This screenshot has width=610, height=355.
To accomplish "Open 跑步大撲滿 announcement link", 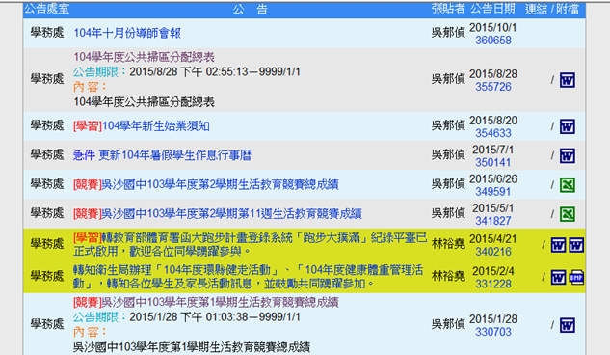I will click(x=250, y=244).
